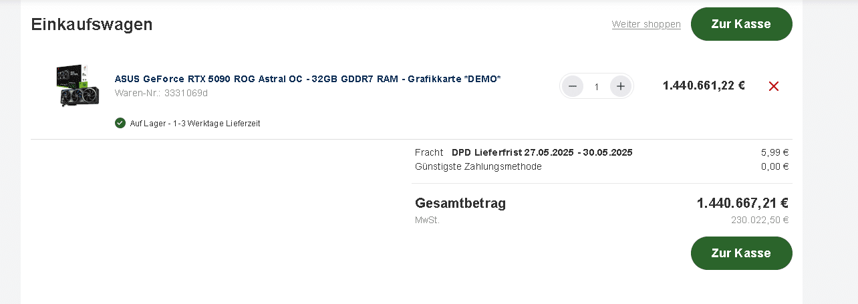Screen dimensions: 858x304
Task: Click the DPD Lieferfrist shipping text
Action: (x=542, y=152)
